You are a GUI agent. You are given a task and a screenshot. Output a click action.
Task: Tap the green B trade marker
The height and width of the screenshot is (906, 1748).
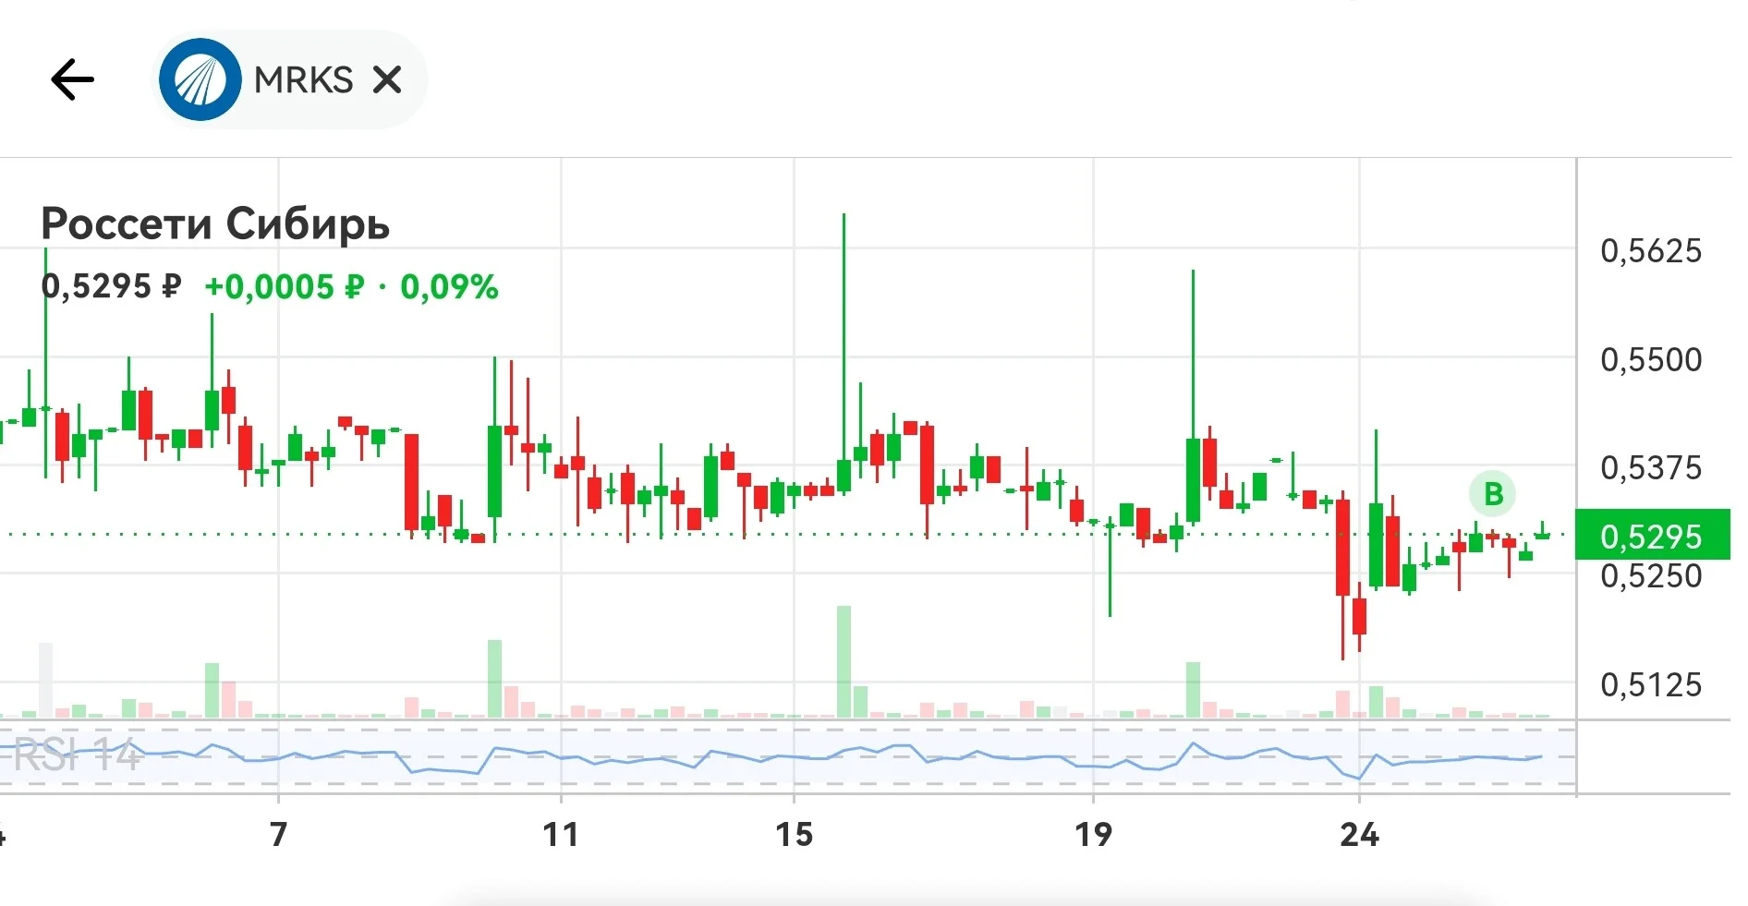point(1493,494)
